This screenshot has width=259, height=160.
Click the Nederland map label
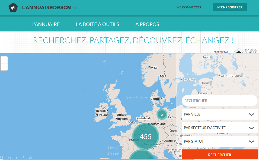tap(143, 118)
